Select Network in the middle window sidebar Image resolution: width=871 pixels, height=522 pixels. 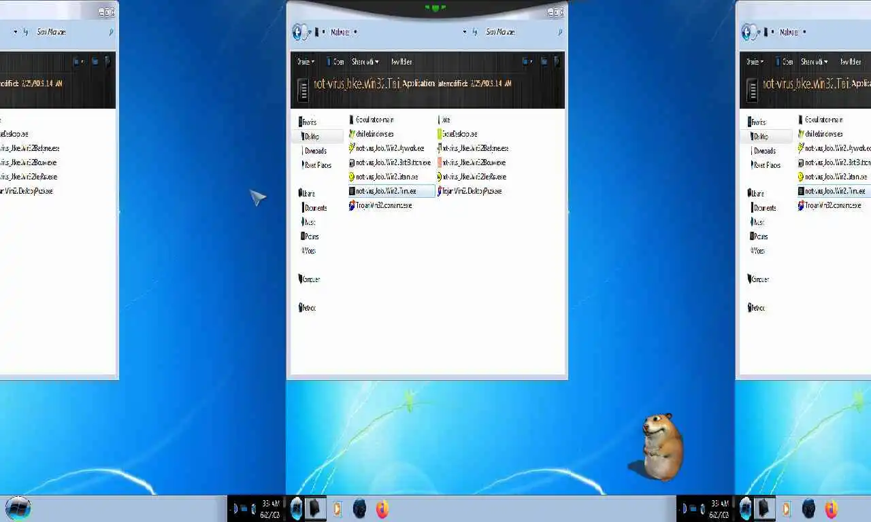pyautogui.click(x=308, y=308)
